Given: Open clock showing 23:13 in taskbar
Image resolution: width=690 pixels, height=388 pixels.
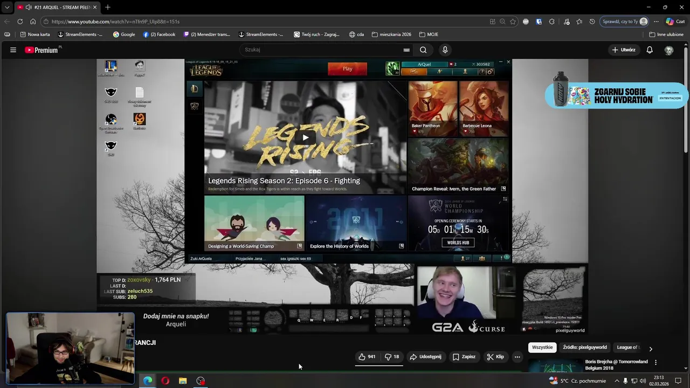Looking at the screenshot, I should (x=659, y=380).
